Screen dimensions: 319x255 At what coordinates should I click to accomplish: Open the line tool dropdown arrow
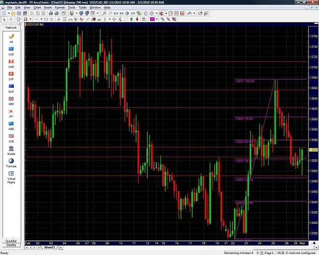41,19
